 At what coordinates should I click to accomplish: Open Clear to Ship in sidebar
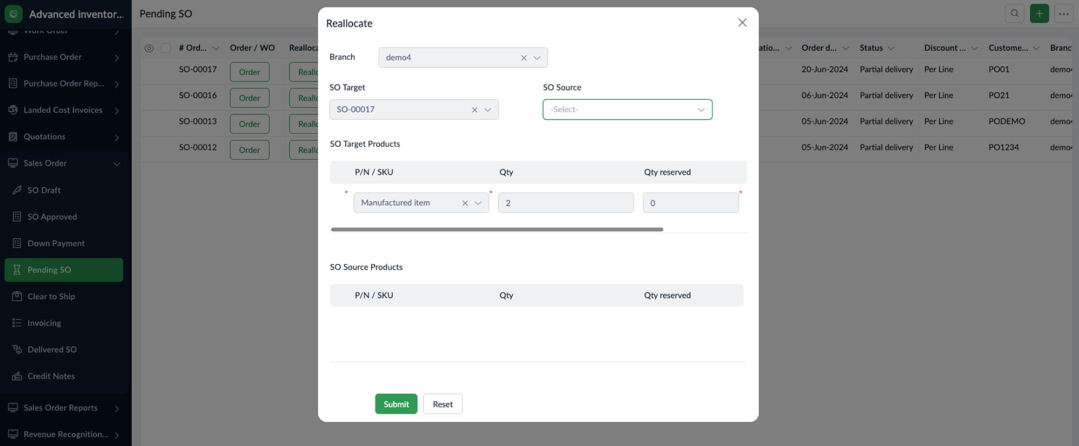coord(51,297)
